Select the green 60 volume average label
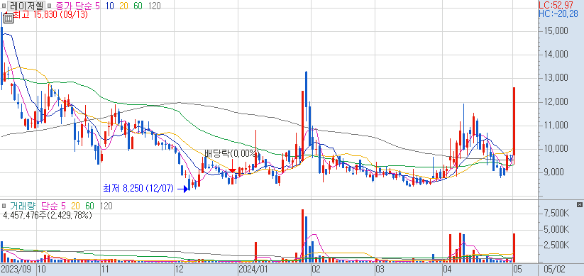The width and height of the screenshot is (584, 276). (x=89, y=206)
